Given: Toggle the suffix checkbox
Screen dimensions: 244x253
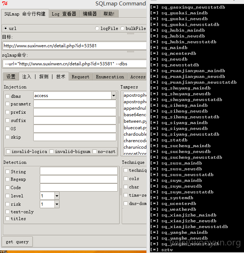Looking at the screenshot, I should tap(8, 121).
